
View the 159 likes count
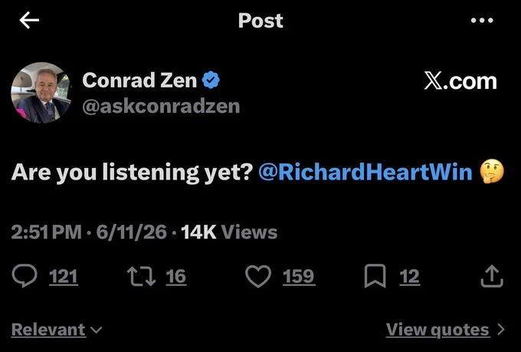point(298,277)
